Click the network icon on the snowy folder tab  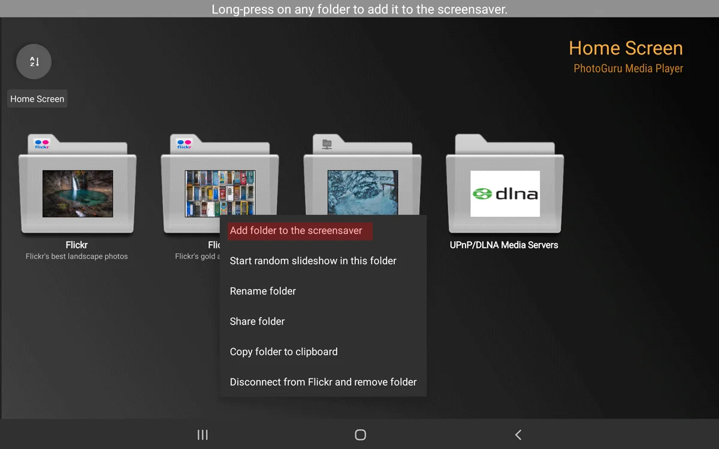[327, 144]
